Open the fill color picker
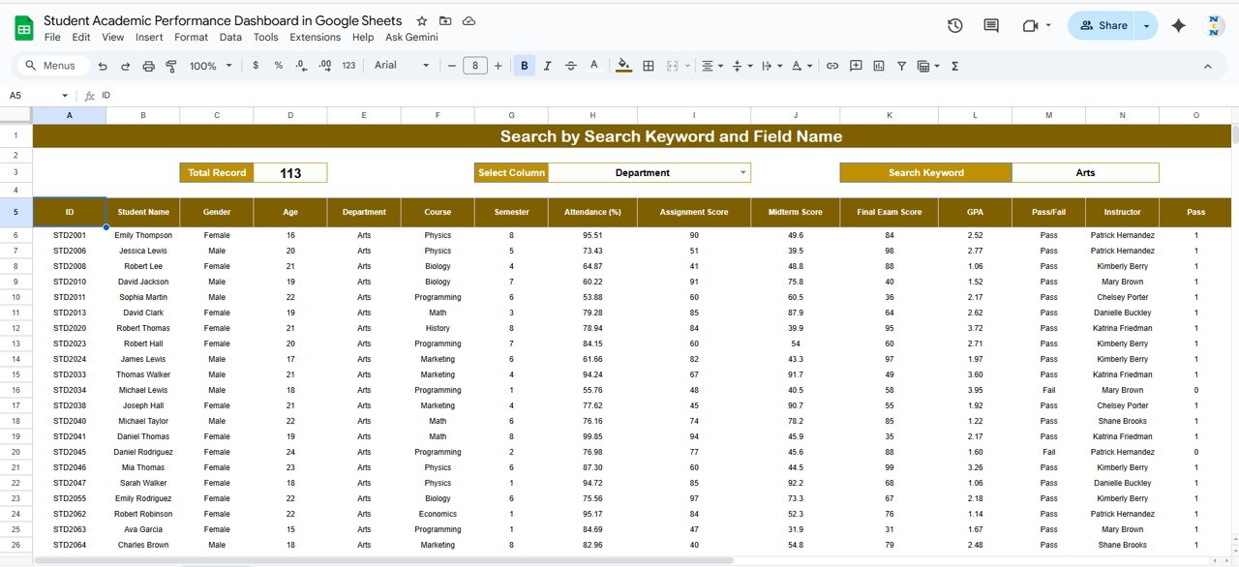The image size is (1239, 567). (623, 66)
